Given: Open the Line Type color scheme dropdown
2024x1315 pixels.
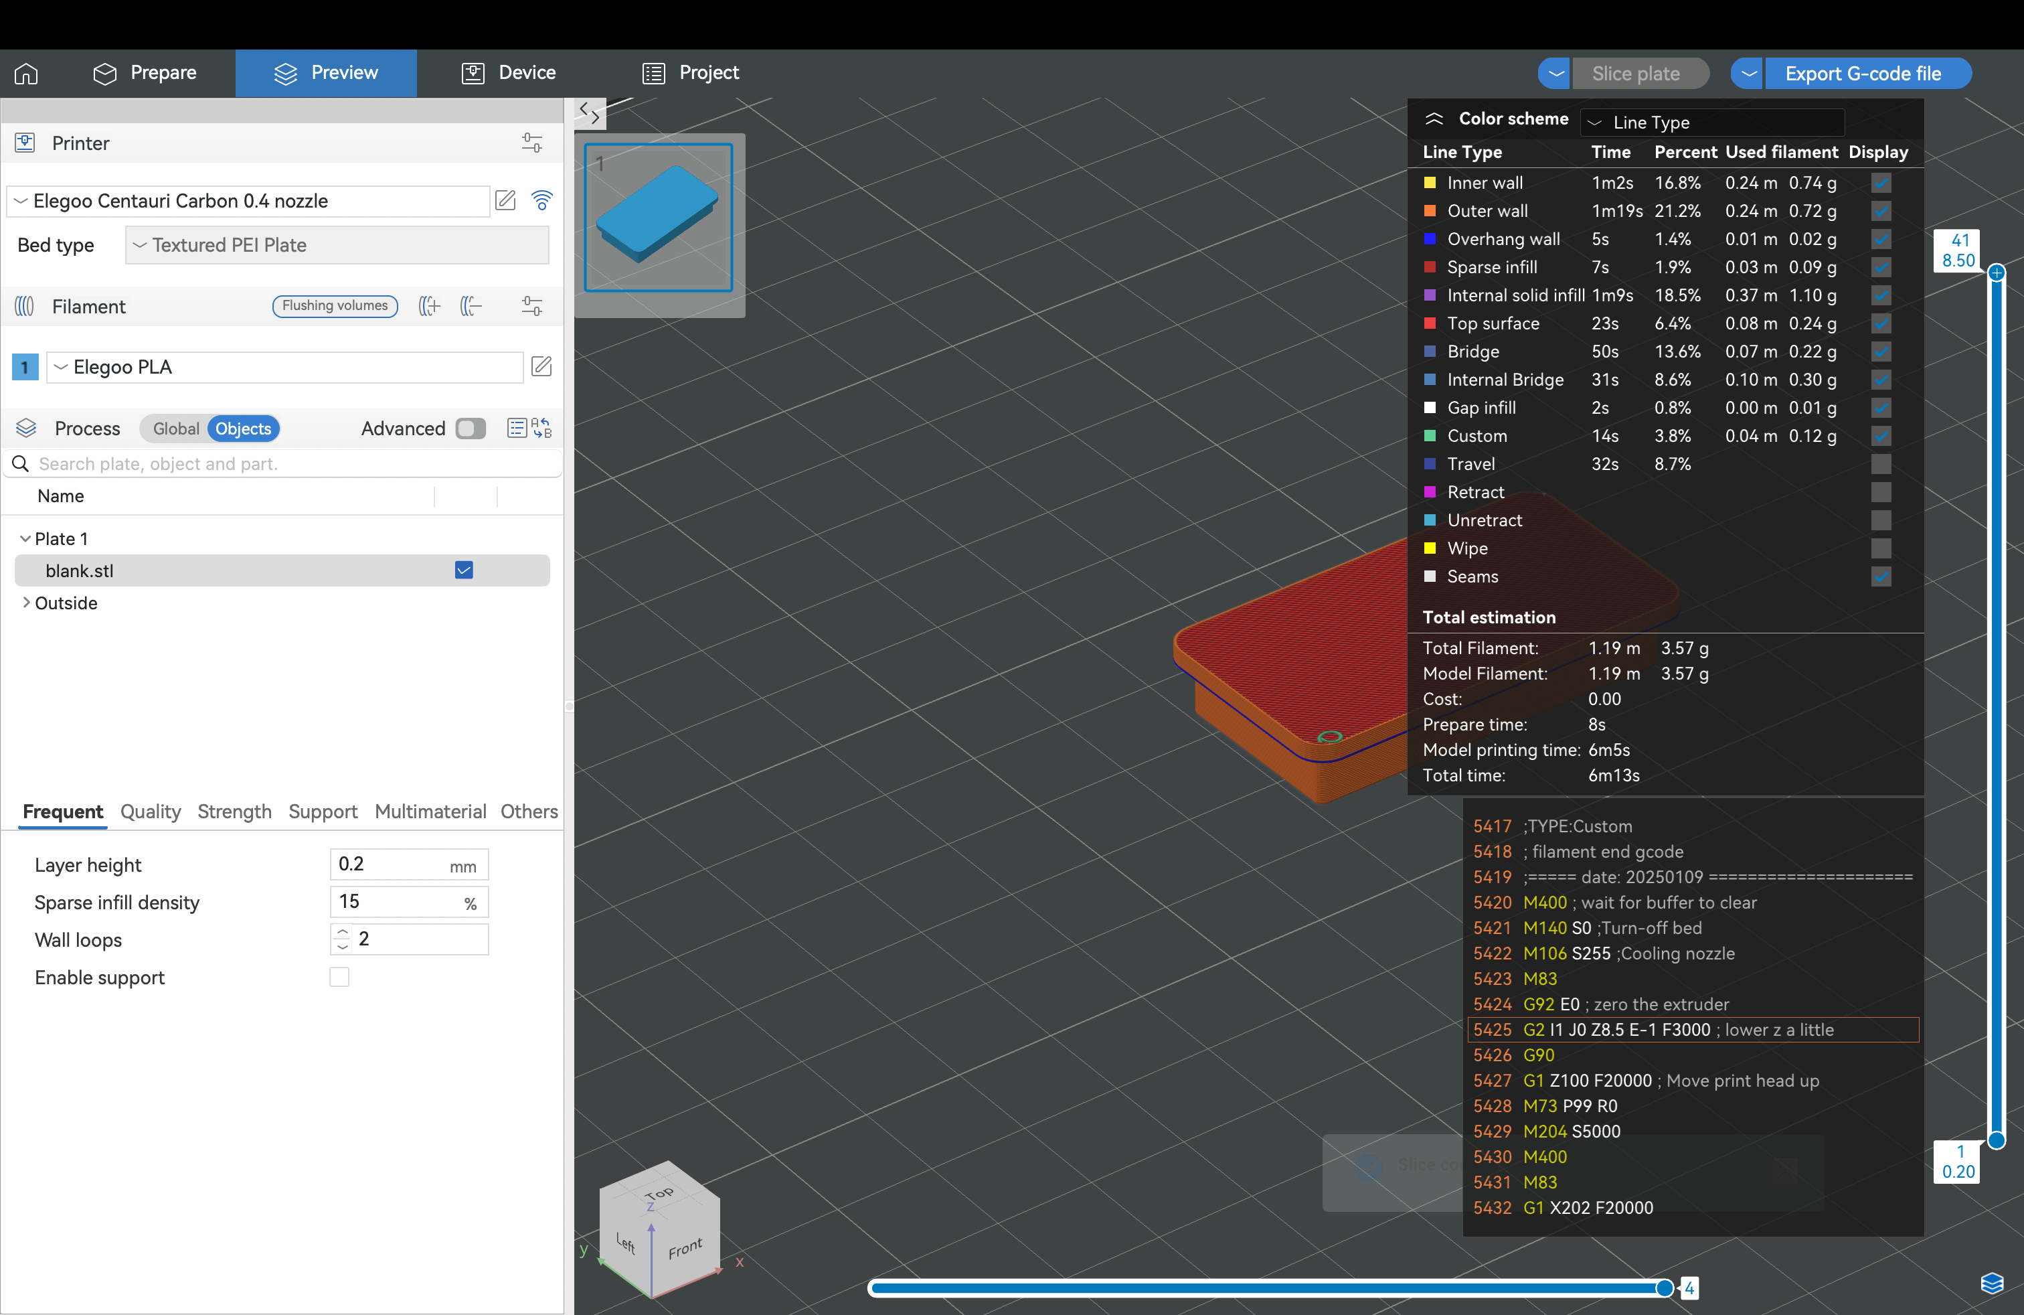Looking at the screenshot, I should click(1711, 123).
